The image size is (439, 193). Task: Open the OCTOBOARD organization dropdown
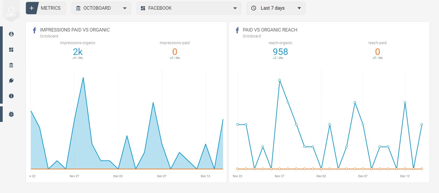tap(101, 8)
